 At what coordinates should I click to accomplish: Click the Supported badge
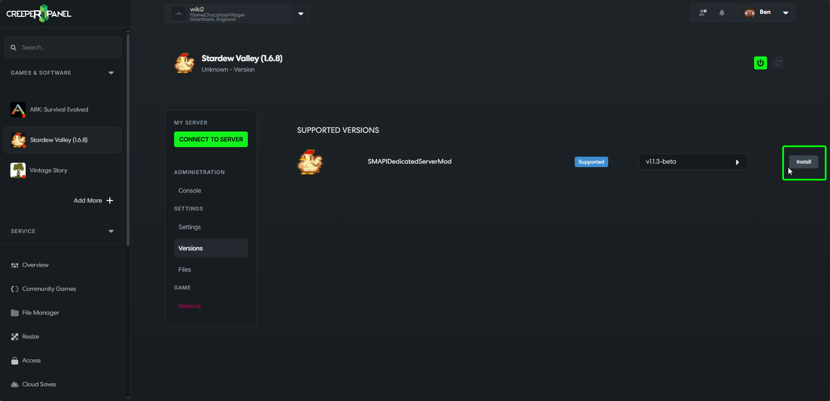(591, 162)
